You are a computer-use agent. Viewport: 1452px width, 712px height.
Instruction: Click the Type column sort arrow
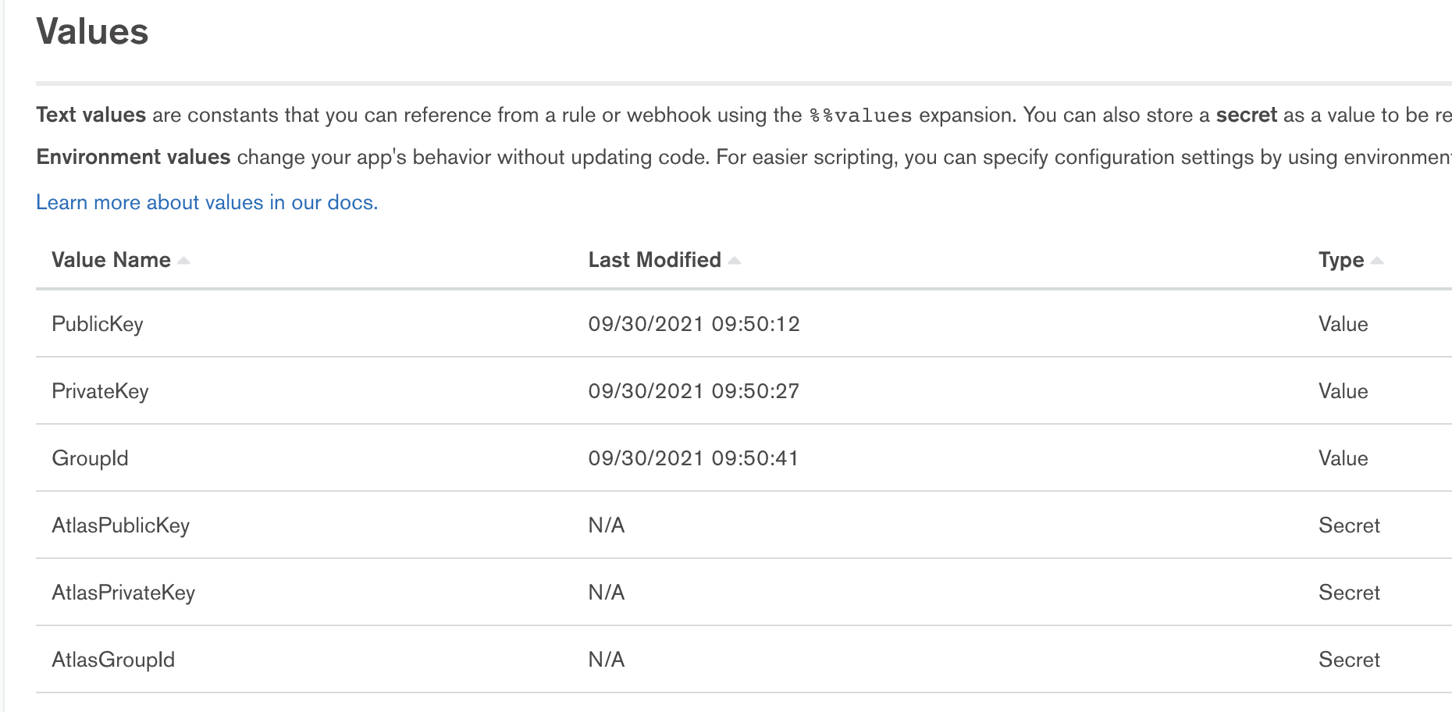point(1377,261)
